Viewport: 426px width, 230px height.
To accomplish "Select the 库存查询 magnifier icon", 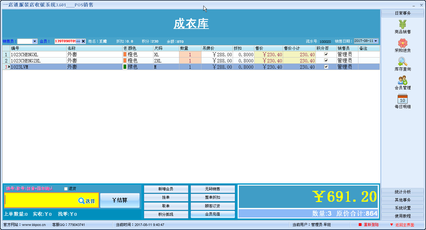I will tap(402, 62).
